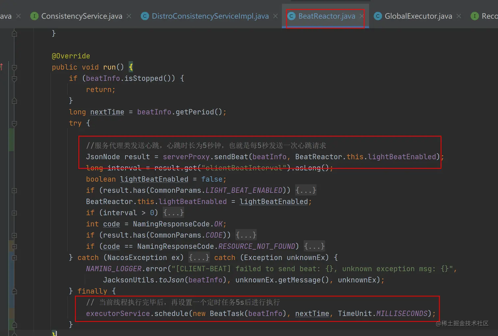
Task: Click NAMING_LOGGER in the error call
Action: point(114,269)
